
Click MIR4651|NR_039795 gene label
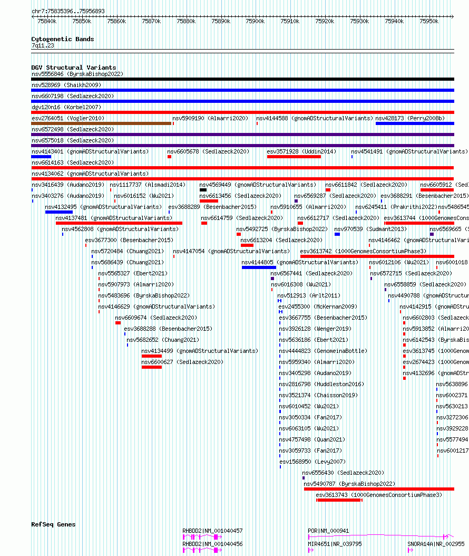(x=335, y=544)
